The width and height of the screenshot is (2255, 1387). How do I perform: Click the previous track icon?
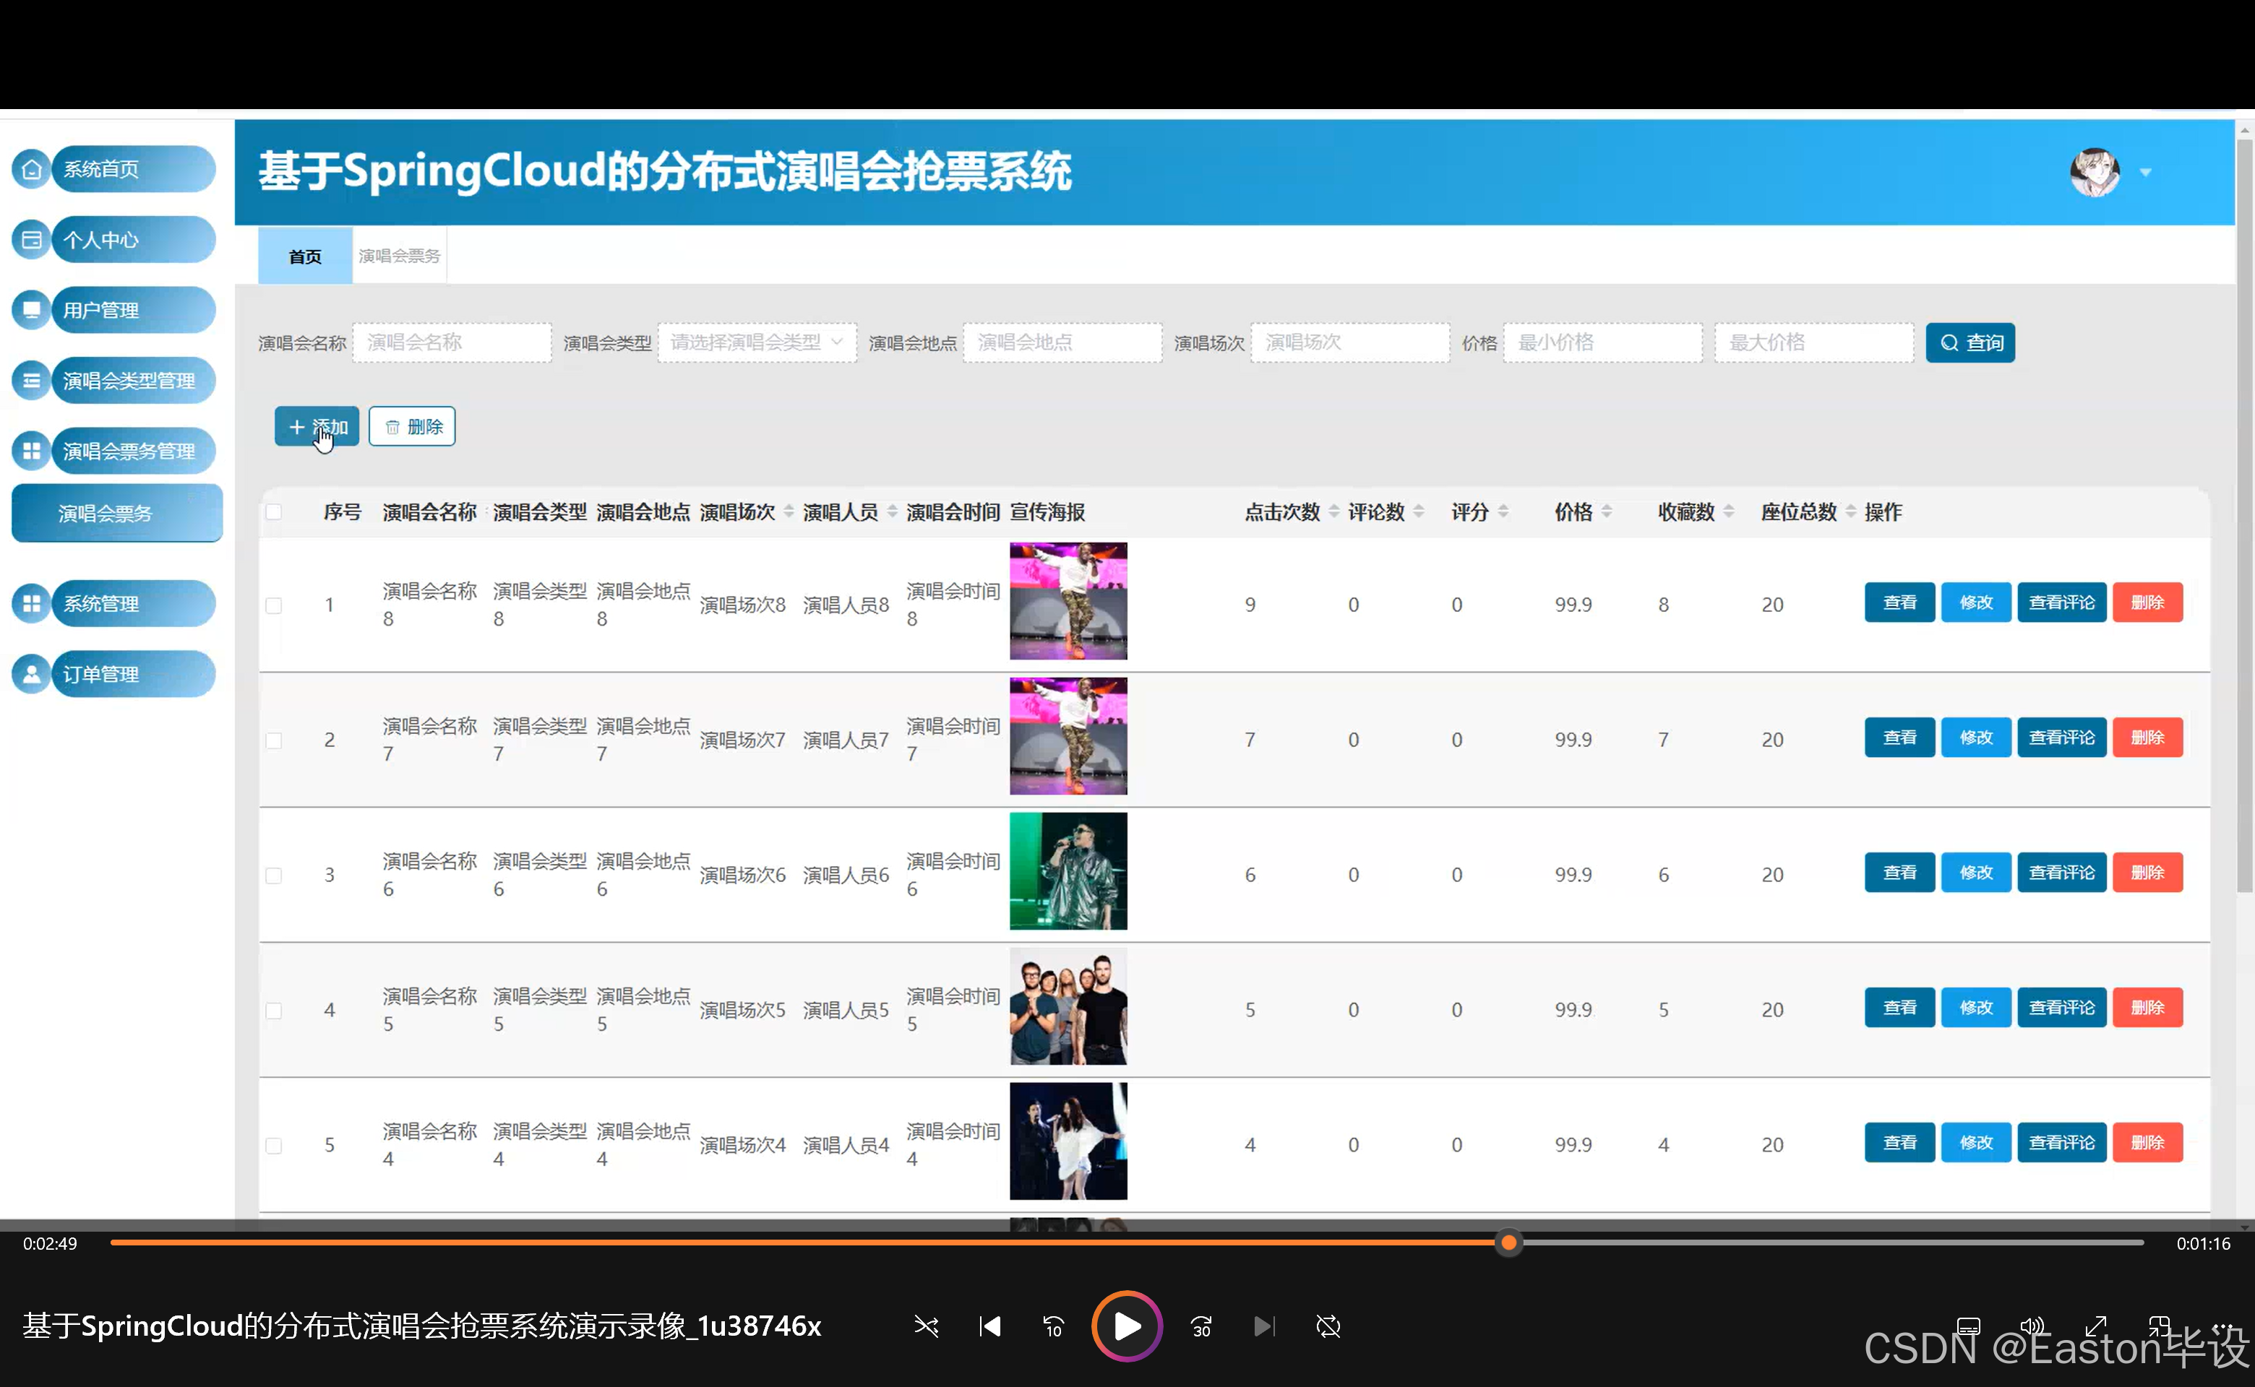click(989, 1326)
